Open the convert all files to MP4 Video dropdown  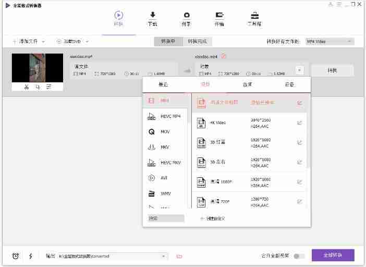pos(330,42)
